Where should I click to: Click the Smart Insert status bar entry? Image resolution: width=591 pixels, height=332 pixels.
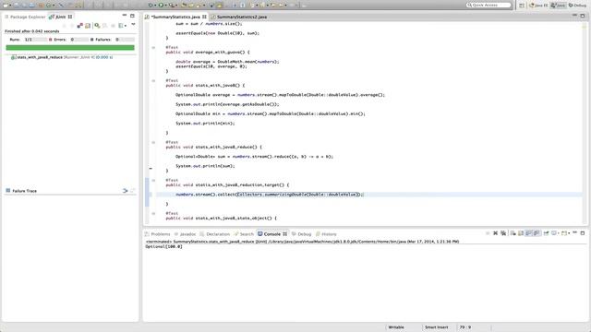click(437, 327)
